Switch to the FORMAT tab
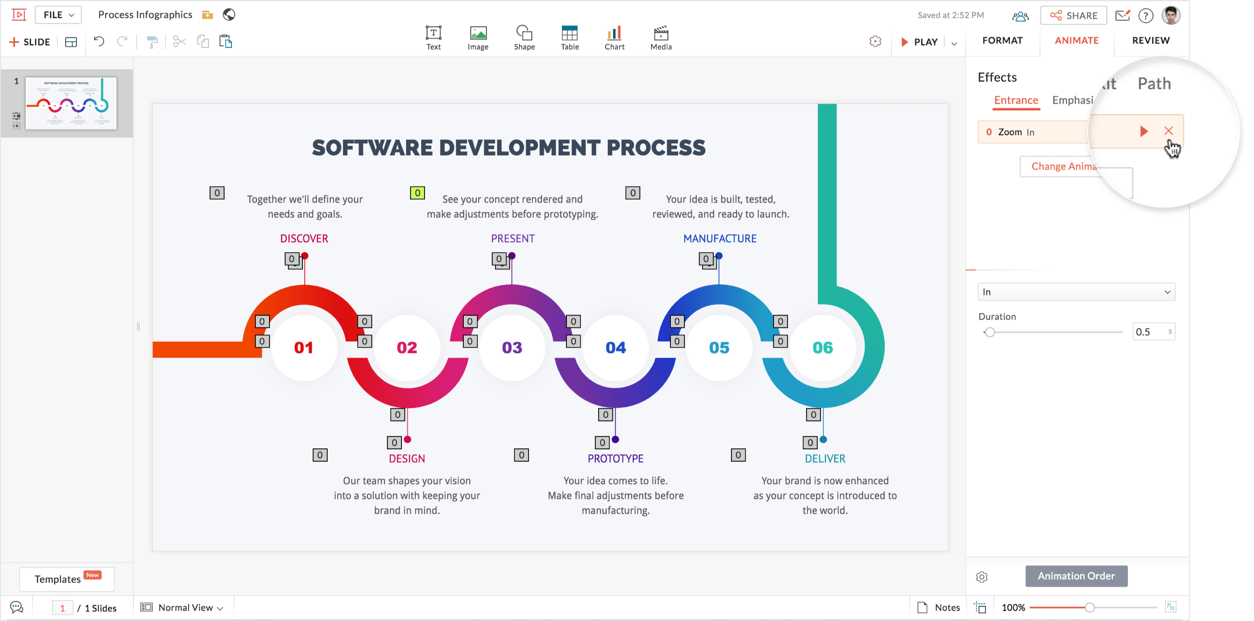This screenshot has width=1254, height=621. [1002, 40]
